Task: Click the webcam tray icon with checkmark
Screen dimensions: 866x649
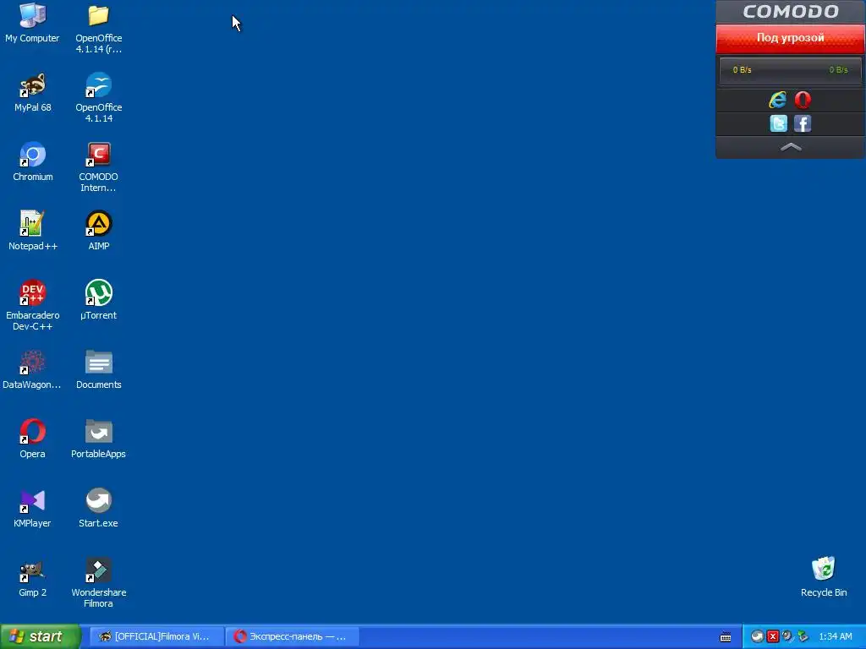Action: click(x=787, y=636)
